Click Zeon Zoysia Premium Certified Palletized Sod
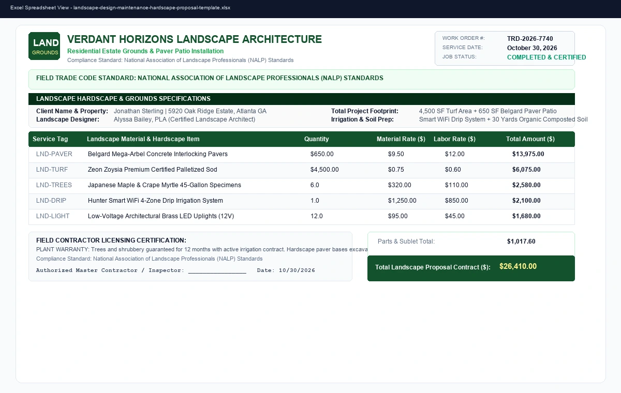621x393 pixels. 153,170
